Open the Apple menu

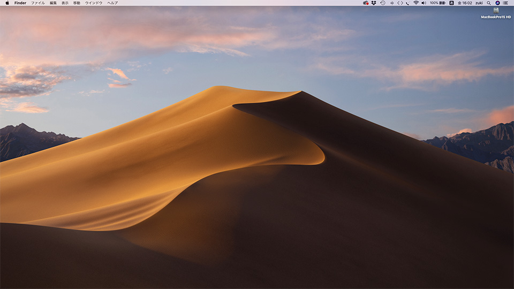point(7,3)
